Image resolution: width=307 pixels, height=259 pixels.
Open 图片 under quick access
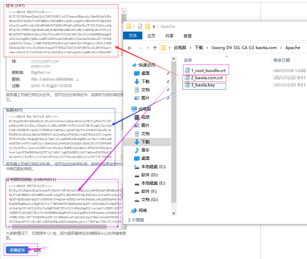tap(145, 98)
